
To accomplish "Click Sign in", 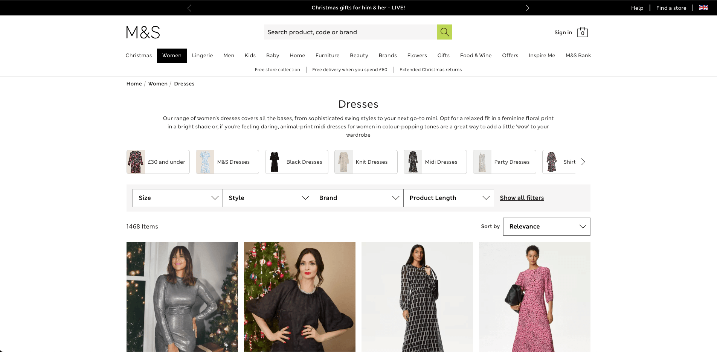I will [563, 32].
